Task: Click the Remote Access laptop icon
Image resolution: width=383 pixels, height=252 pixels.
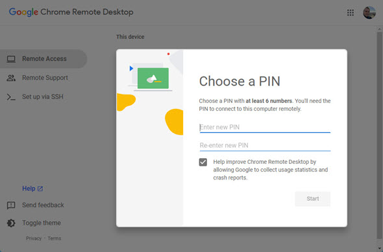Action: click(11, 59)
